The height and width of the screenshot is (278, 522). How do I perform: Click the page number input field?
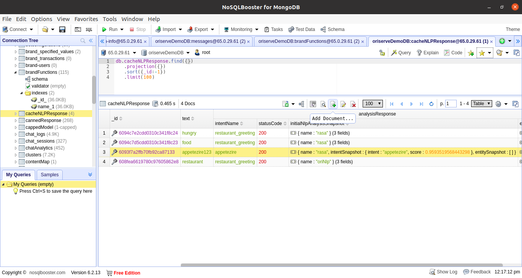click(x=451, y=104)
